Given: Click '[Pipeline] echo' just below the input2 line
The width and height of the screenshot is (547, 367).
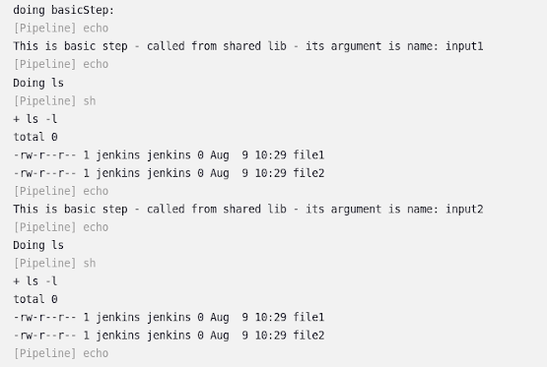Looking at the screenshot, I should pyautogui.click(x=61, y=227).
